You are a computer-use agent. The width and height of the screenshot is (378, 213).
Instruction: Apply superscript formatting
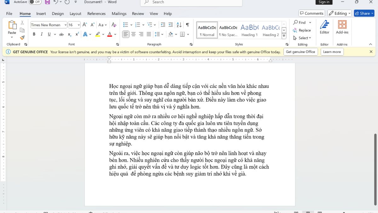click(x=77, y=34)
